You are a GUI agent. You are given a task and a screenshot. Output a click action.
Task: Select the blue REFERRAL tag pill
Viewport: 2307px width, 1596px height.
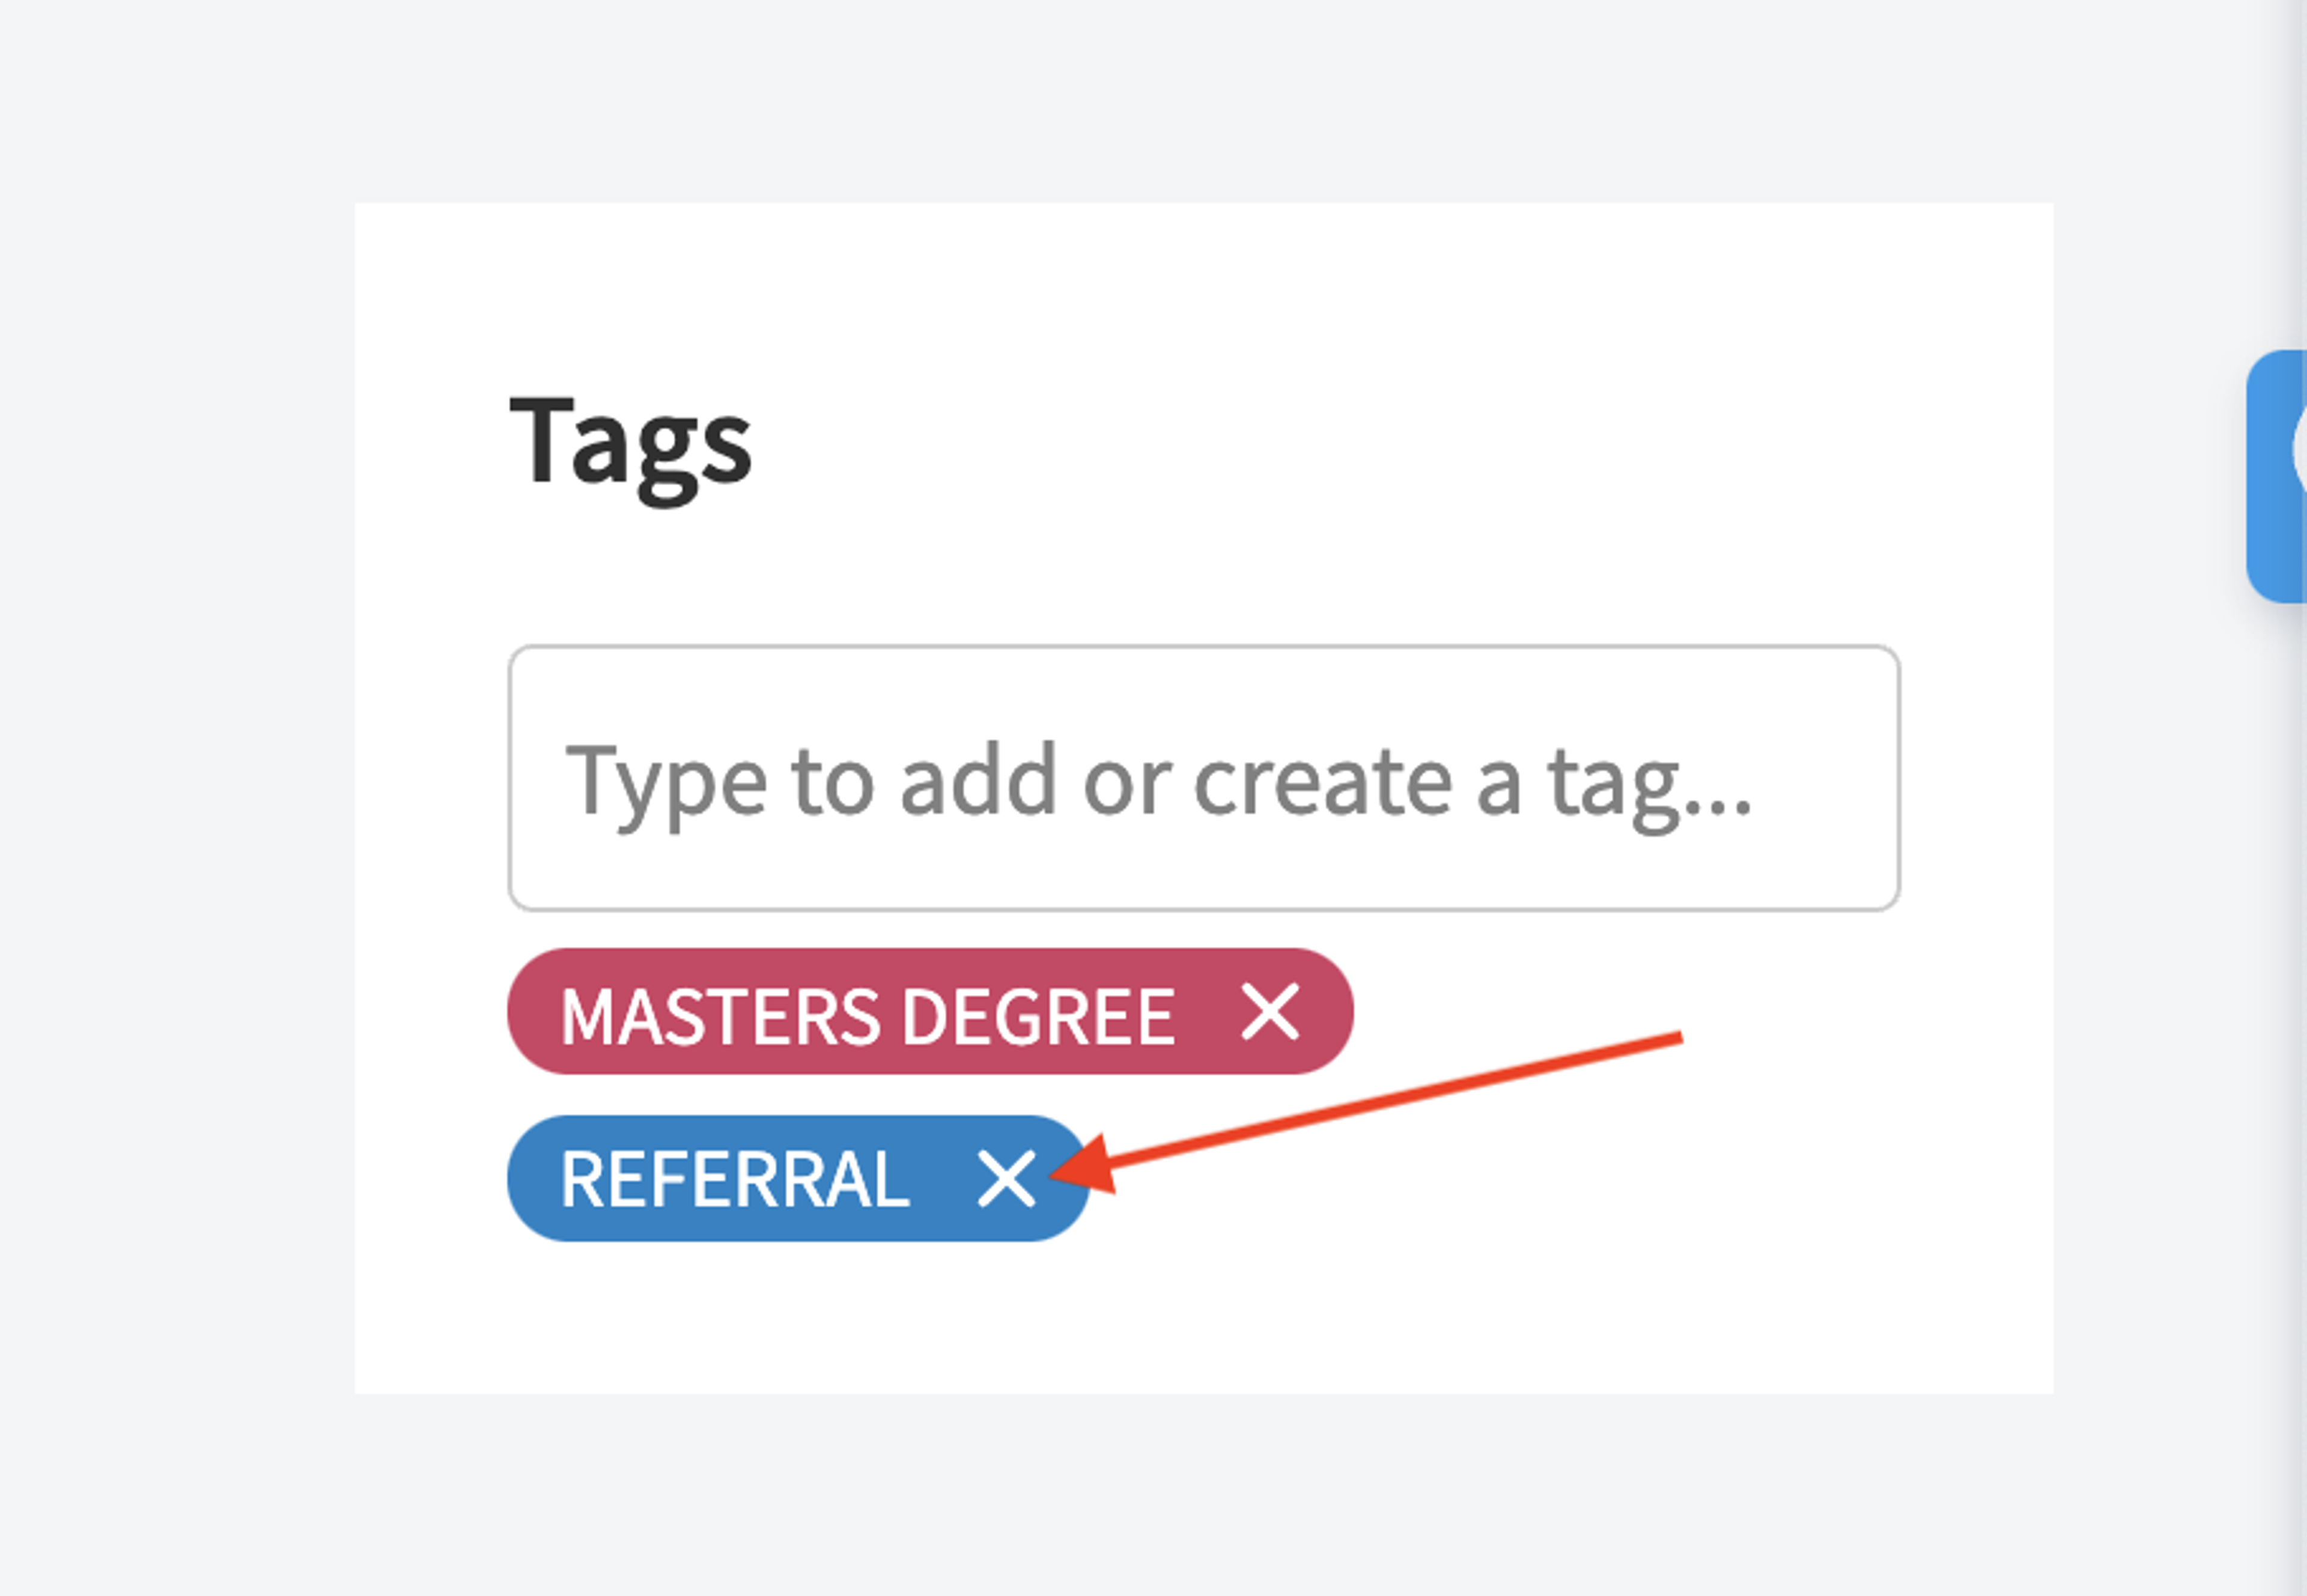798,1178
